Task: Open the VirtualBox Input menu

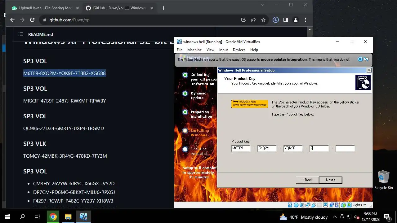Action: pyautogui.click(x=223, y=50)
